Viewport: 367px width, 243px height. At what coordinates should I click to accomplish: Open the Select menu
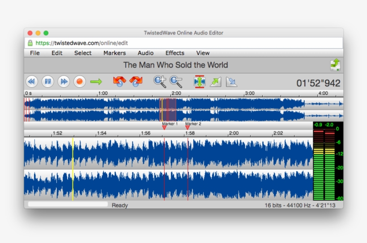(83, 53)
